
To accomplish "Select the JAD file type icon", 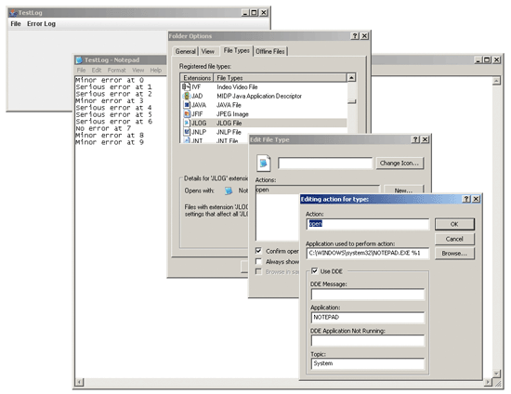I will point(187,96).
